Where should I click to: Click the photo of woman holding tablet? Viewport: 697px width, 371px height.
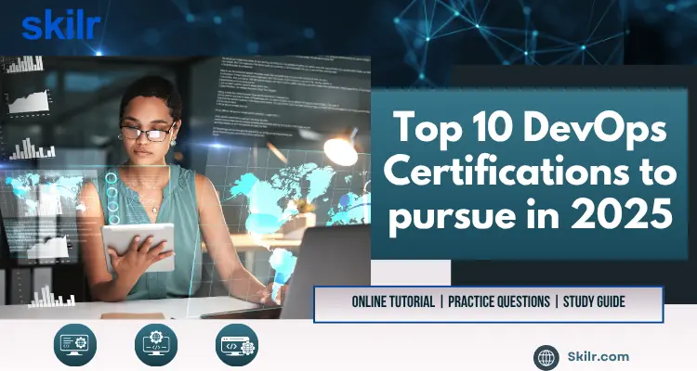click(x=185, y=186)
